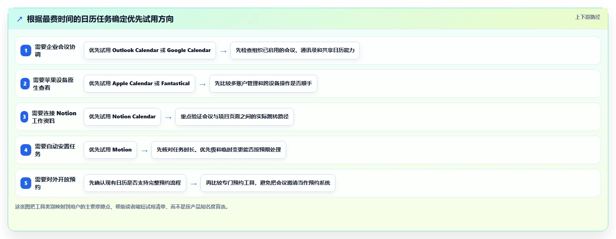Click 先核对任务时长、优先级和临时变更能否按预期处理 box
The image size is (616, 239).
(219, 150)
